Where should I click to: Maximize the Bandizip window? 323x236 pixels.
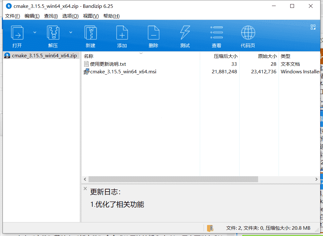pyautogui.click(x=292, y=6)
